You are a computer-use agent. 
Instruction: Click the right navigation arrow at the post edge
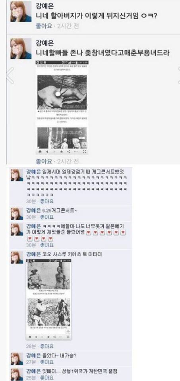tap(179, 75)
